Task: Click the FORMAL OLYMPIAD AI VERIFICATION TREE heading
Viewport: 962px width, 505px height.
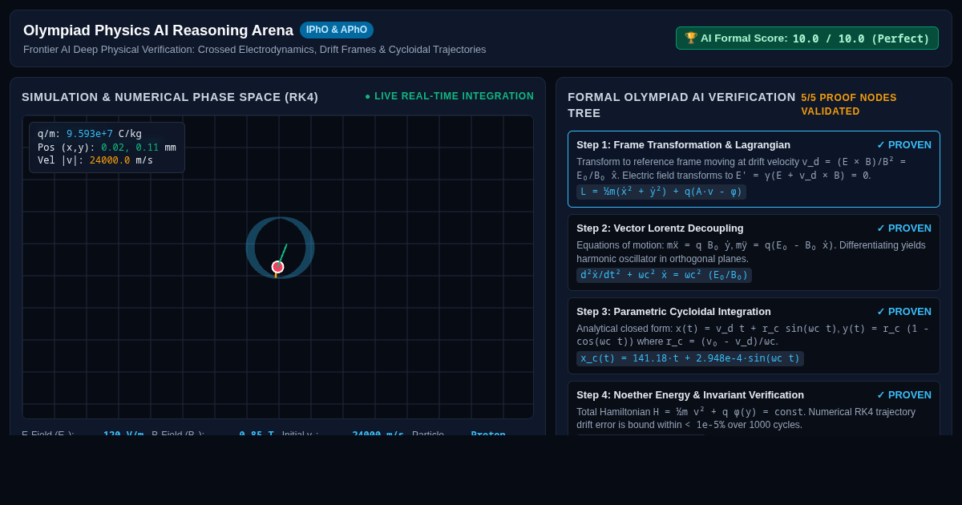Action: click(x=681, y=105)
